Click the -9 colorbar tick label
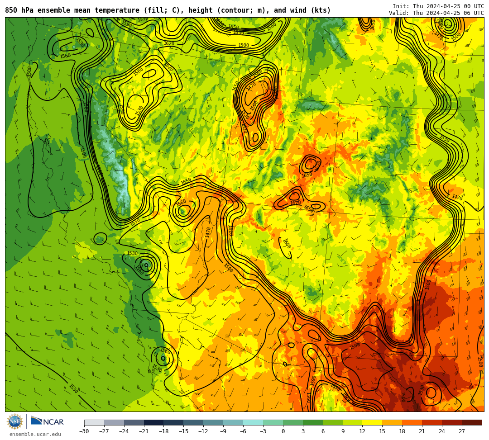489x440 pixels. tap(224, 431)
